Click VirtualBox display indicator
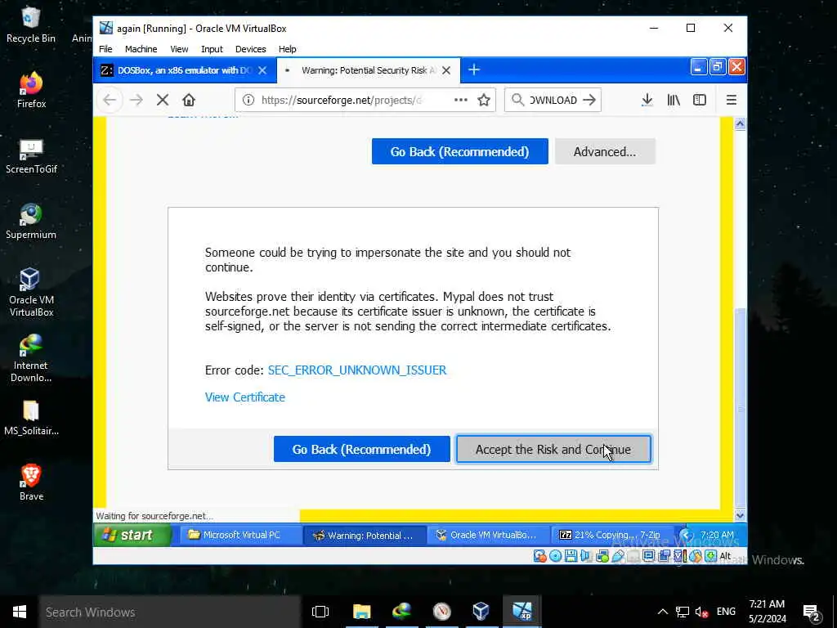Screen dimensions: 837x628 (648, 556)
